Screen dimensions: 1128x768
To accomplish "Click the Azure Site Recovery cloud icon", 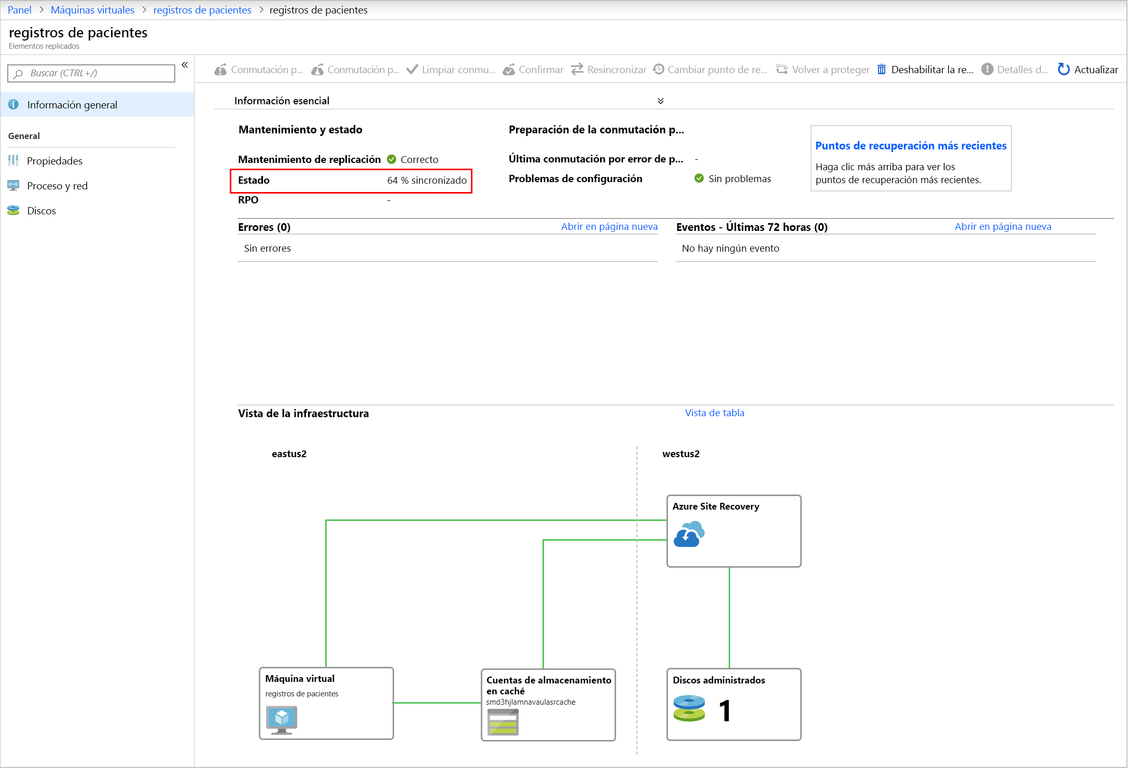I will 689,534.
